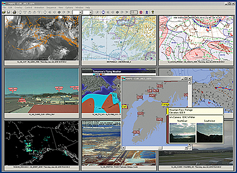Click the red and blue circular toolbar icon
237x173 pixels.
point(141,12)
